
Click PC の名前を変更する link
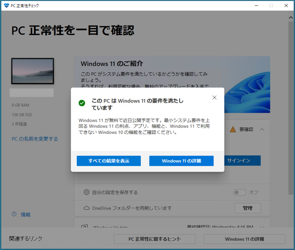click(35, 139)
